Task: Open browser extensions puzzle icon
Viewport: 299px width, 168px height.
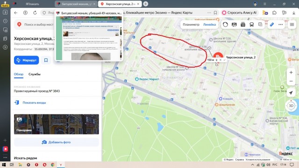Action: click(274, 13)
